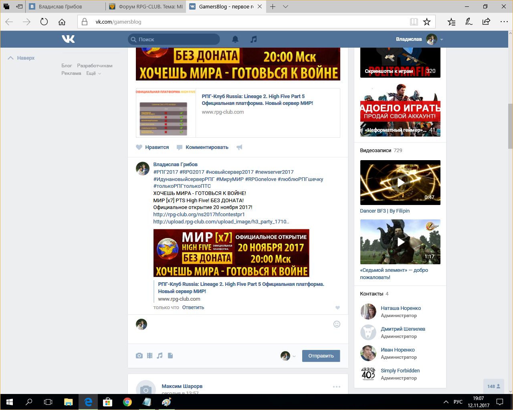
Task: Show hidden system tray icons
Action: click(x=446, y=402)
